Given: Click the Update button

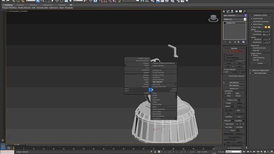Looking at the screenshot, I should coord(260,63).
